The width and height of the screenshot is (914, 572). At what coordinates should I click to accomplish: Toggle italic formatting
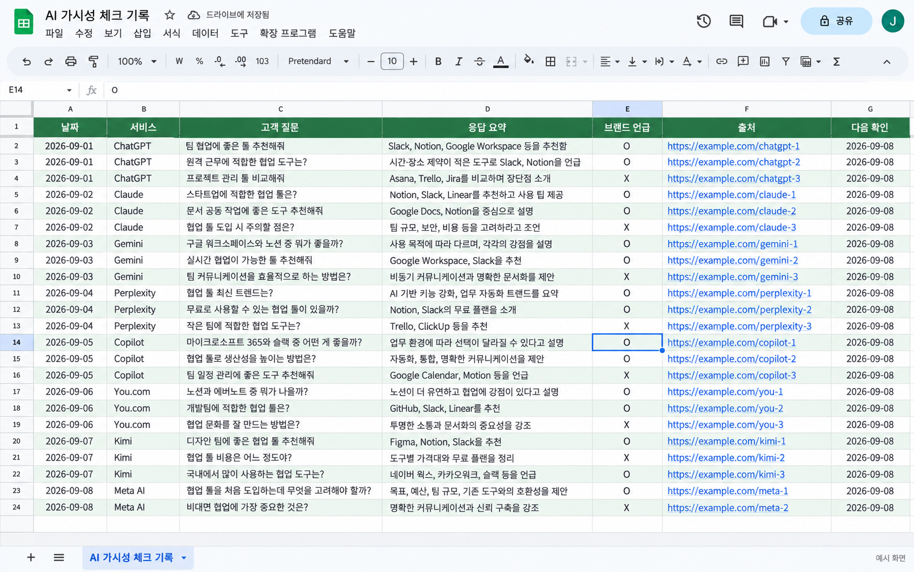click(x=459, y=61)
